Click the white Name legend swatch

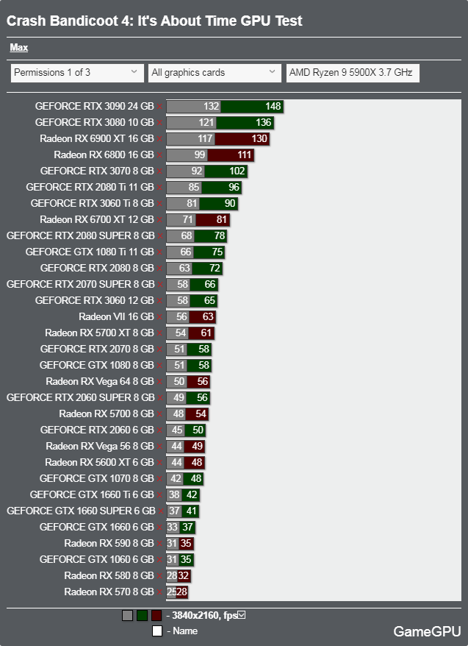pyautogui.click(x=156, y=631)
